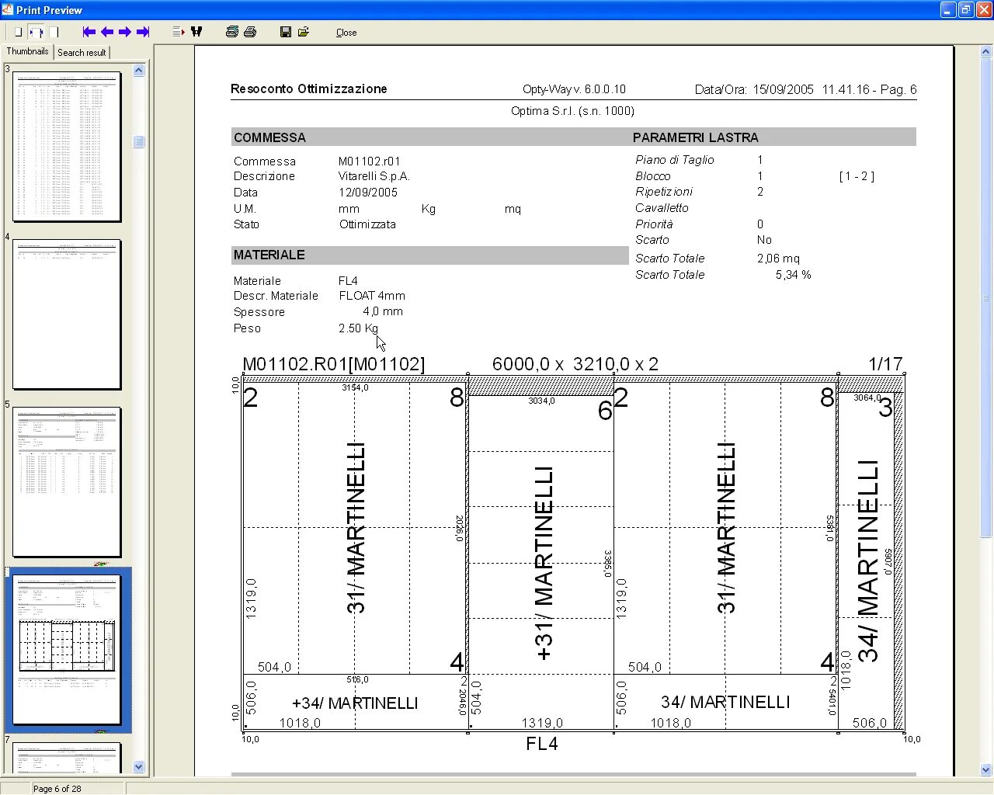This screenshot has width=994, height=795.
Task: Click the '+34/ MARTINELLI' piece label
Action: click(x=355, y=703)
